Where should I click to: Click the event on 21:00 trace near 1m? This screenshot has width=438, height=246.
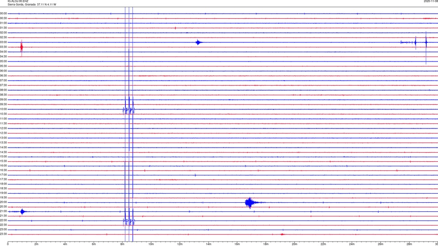(x=23, y=212)
